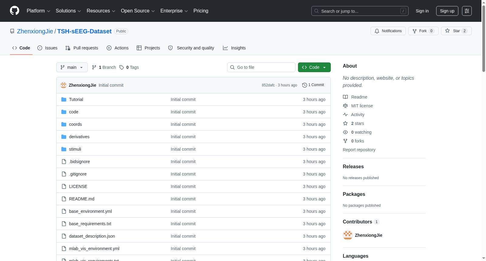Click the pulse icon beside Activity
This screenshot has height=261, width=486.
click(345, 115)
